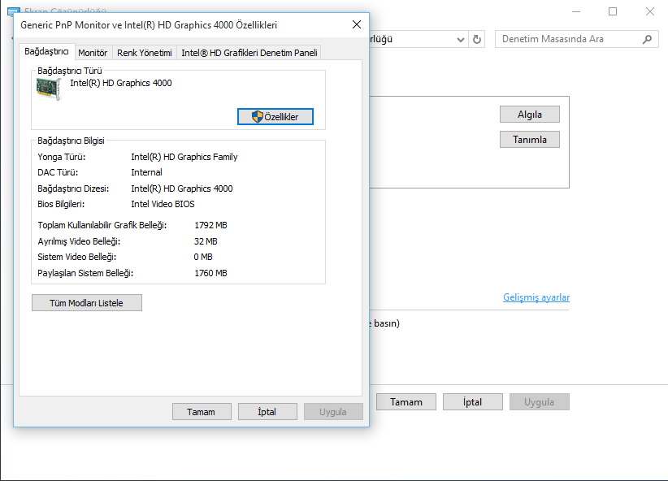Click Algıla button in Ekran Çözünürlüğü window
This screenshot has height=481, width=668.
(530, 115)
